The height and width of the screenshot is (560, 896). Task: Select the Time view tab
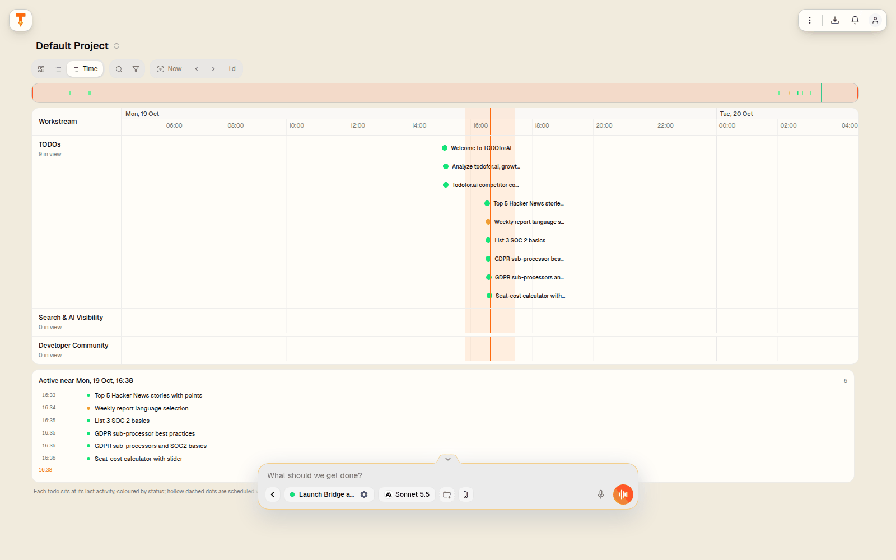pos(85,69)
